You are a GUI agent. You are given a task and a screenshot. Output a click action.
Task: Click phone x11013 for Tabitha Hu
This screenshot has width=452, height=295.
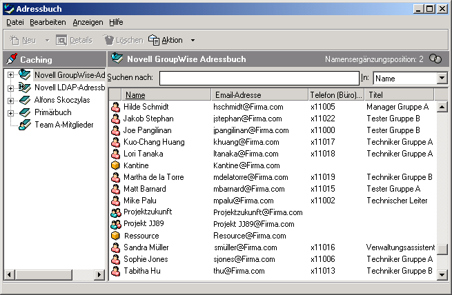323,271
